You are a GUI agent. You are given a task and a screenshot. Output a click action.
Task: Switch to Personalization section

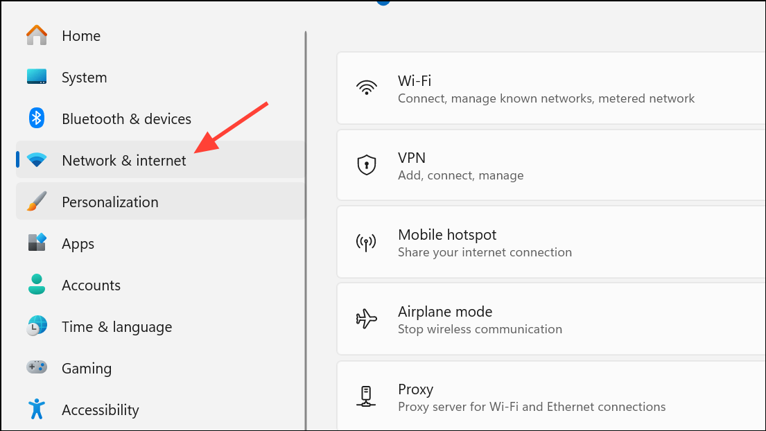click(160, 201)
